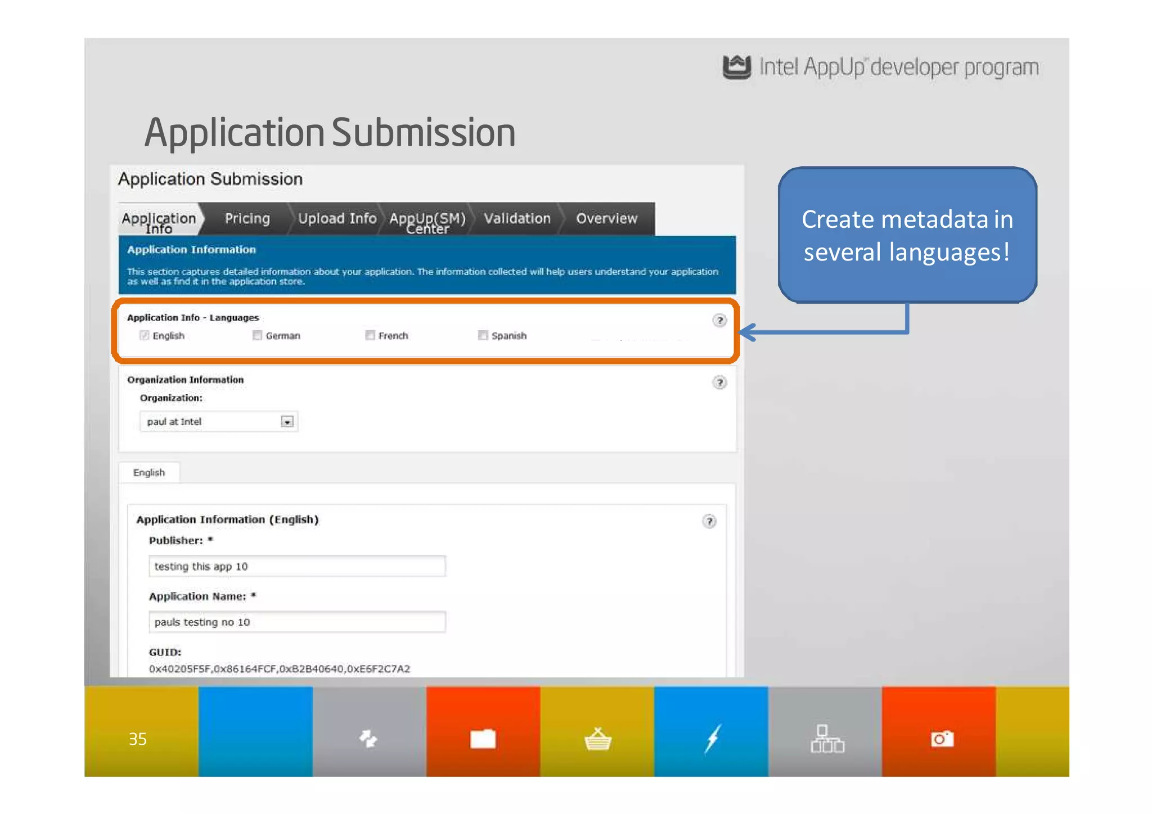This screenshot has width=1152, height=814.
Task: Click the Application Info - Languages heading
Action: pyautogui.click(x=193, y=318)
